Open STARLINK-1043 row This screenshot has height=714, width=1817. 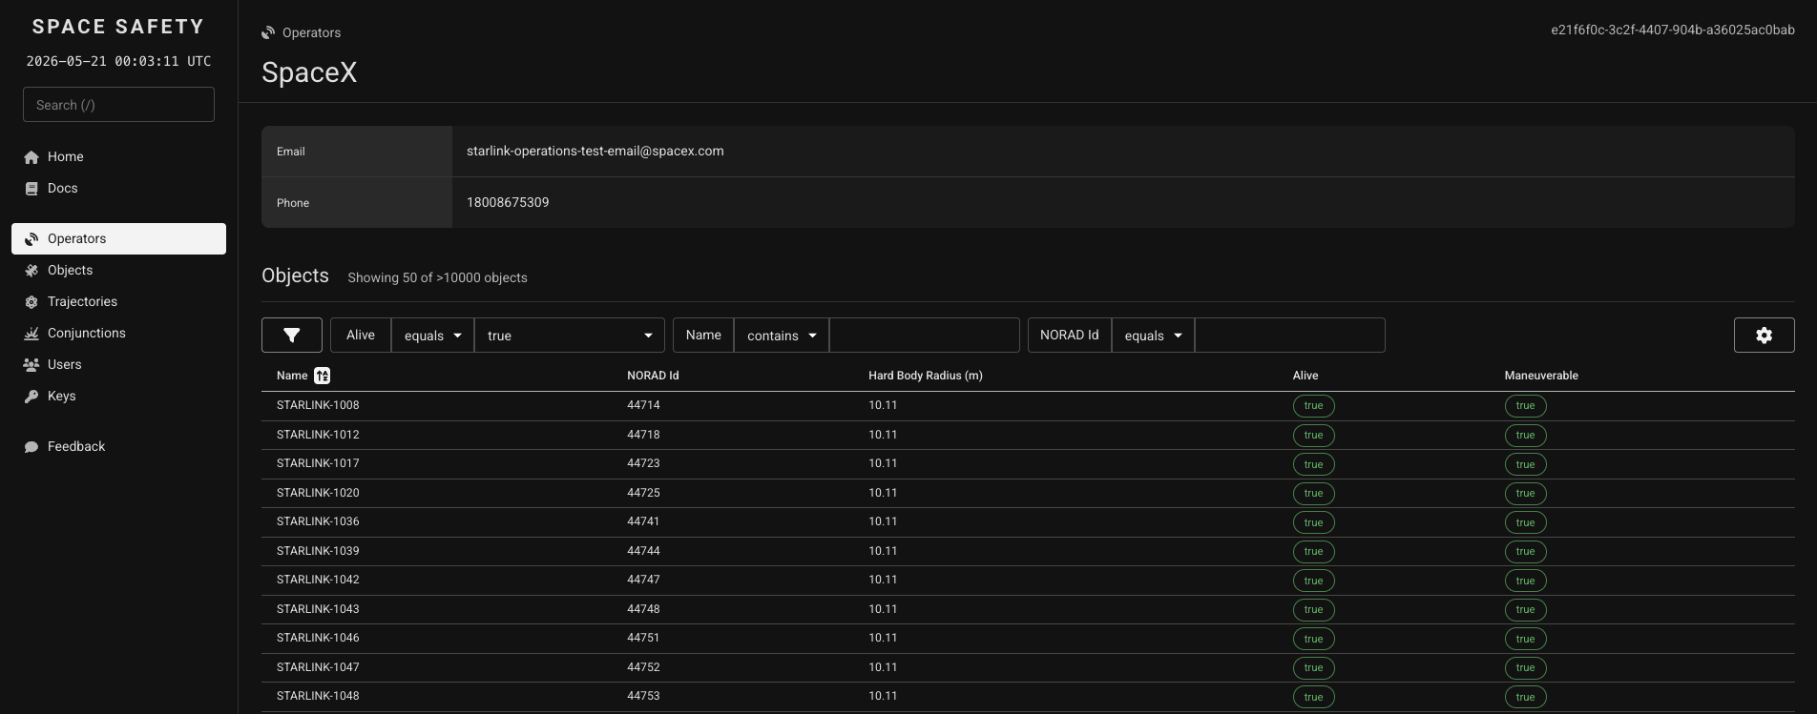point(1028,609)
